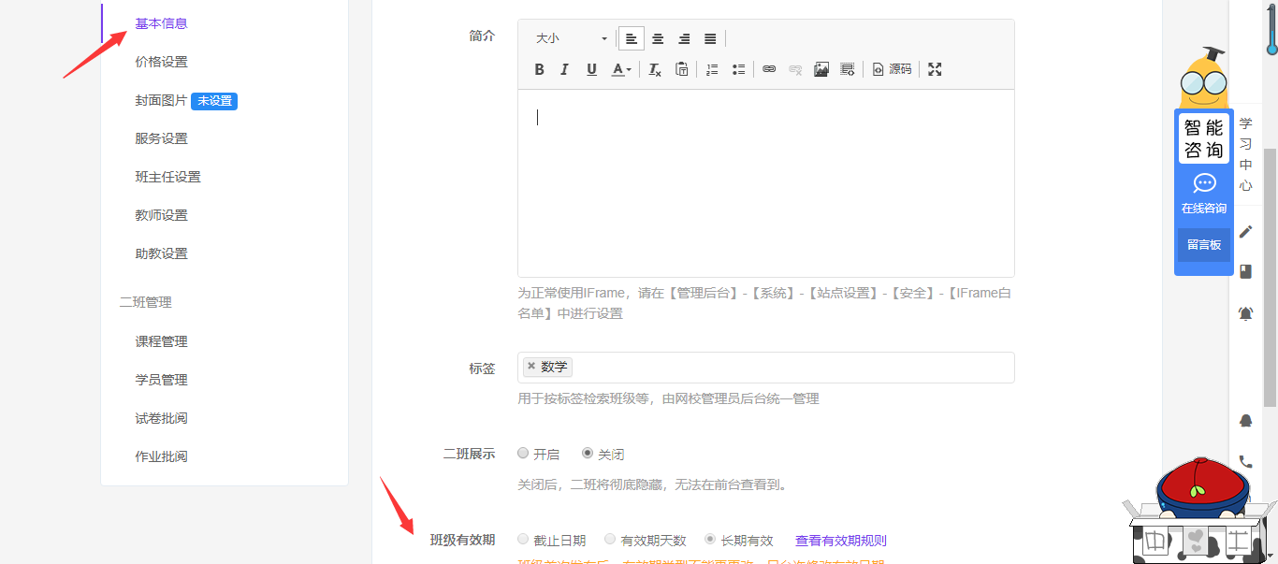The width and height of the screenshot is (1278, 564).
Task: Expand the text color dropdown arrow
Action: tap(629, 69)
